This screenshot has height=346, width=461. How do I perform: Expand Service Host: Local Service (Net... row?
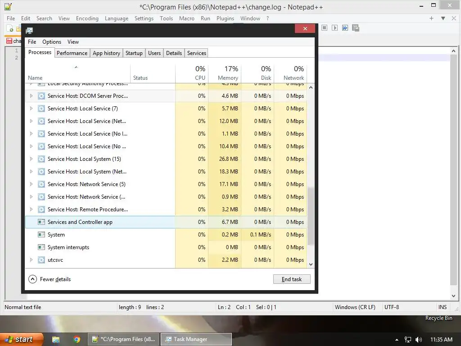coord(31,121)
